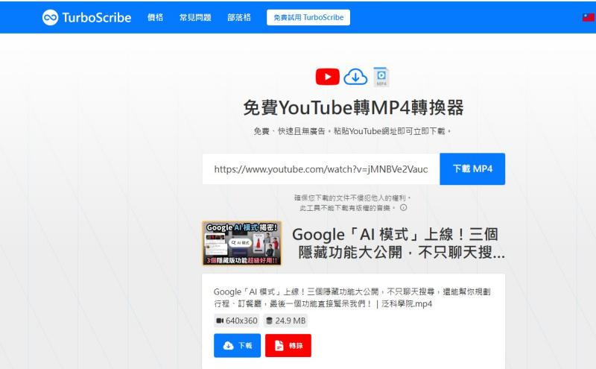Click the 24.9 MB file size badge
The height and width of the screenshot is (369, 596).
(285, 321)
